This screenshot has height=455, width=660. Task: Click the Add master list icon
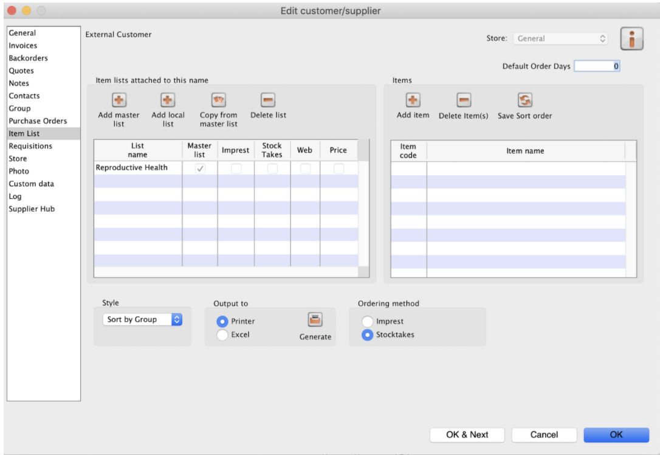119,100
